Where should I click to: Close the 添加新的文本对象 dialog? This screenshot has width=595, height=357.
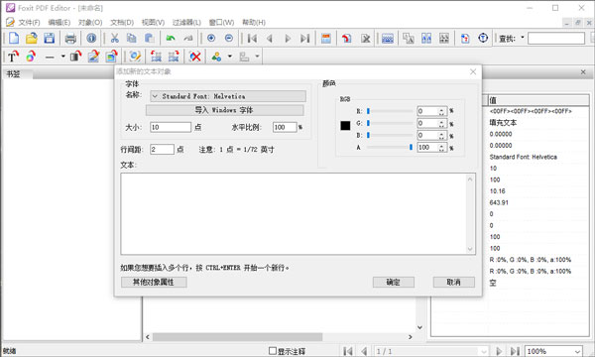[x=473, y=71]
